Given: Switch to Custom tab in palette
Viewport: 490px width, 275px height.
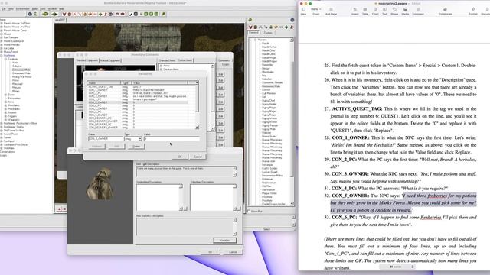Looking at the screenshot, I should click(x=268, y=33).
